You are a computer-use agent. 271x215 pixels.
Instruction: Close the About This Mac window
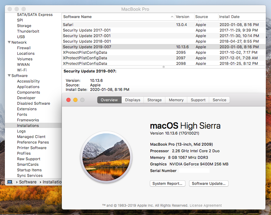[68, 100]
